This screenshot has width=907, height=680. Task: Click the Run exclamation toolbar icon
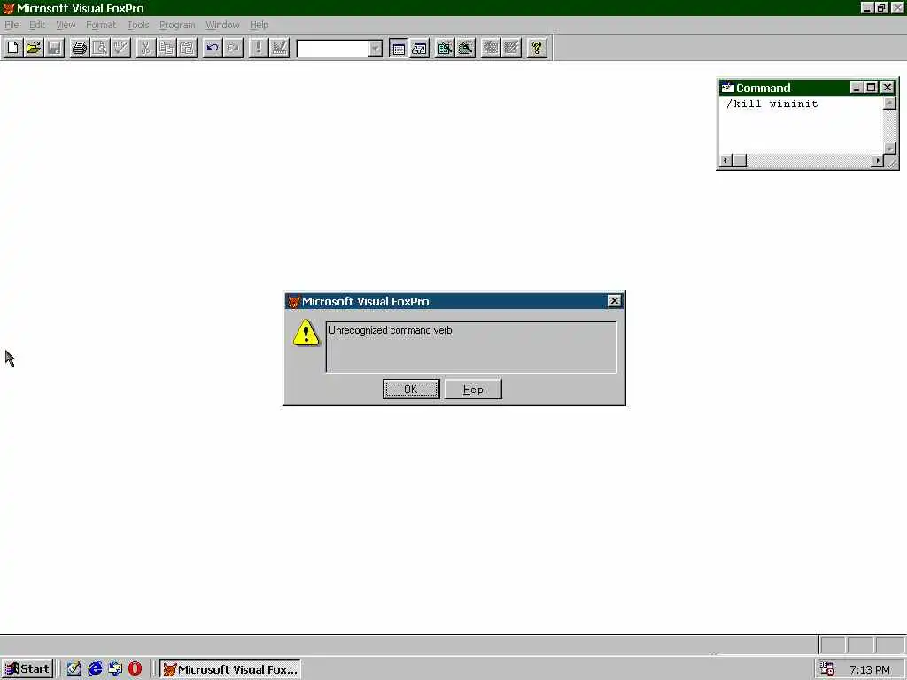tap(258, 48)
